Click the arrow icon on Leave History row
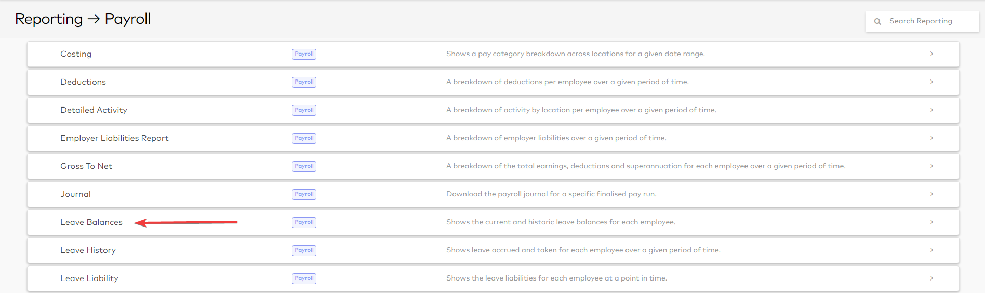 (x=930, y=250)
